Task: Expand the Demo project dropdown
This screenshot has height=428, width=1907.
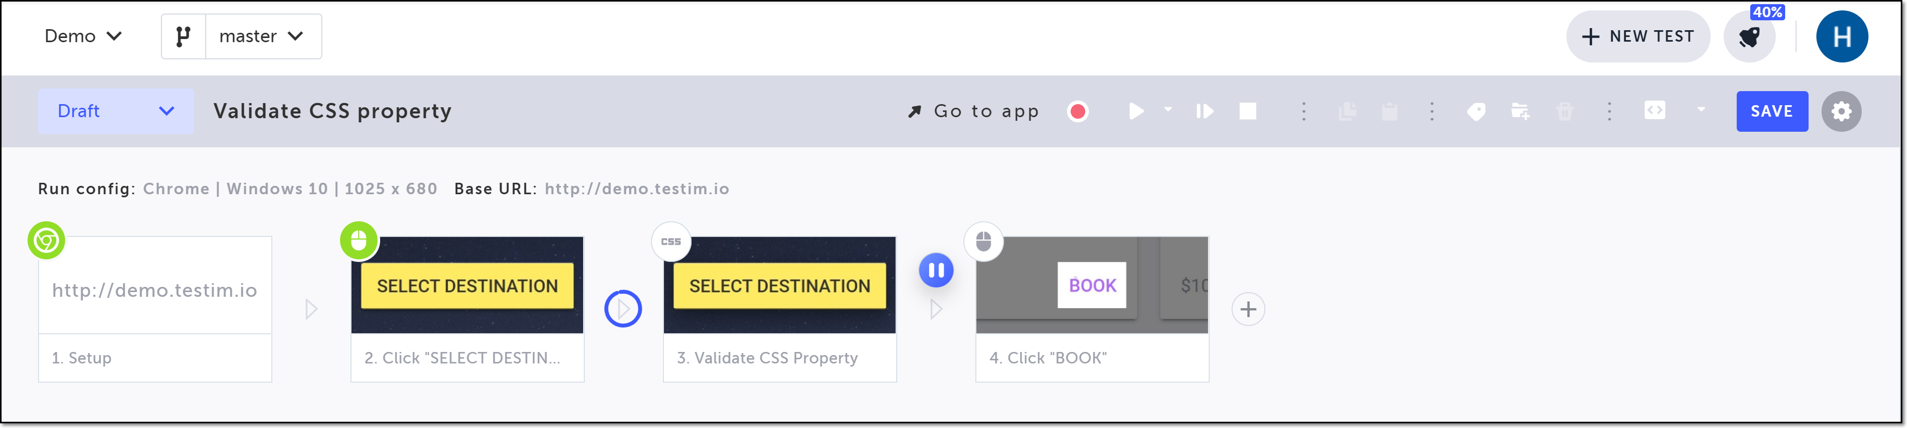Action: point(83,36)
